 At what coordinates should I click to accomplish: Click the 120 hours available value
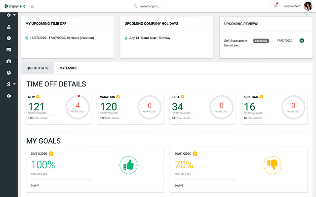[109, 107]
